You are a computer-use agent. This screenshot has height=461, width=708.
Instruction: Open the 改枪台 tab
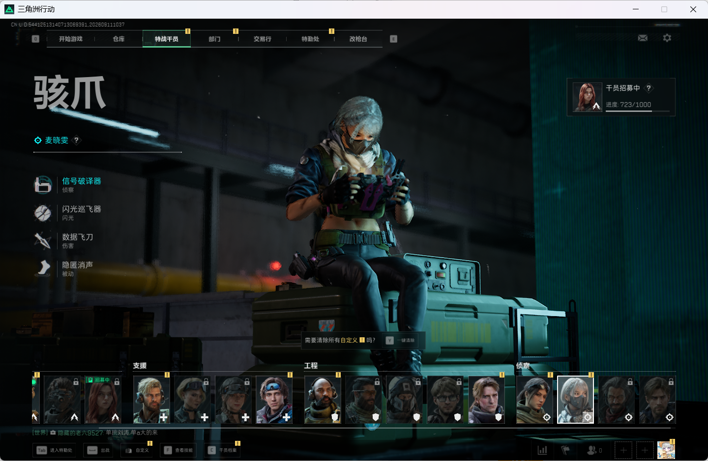coord(358,39)
